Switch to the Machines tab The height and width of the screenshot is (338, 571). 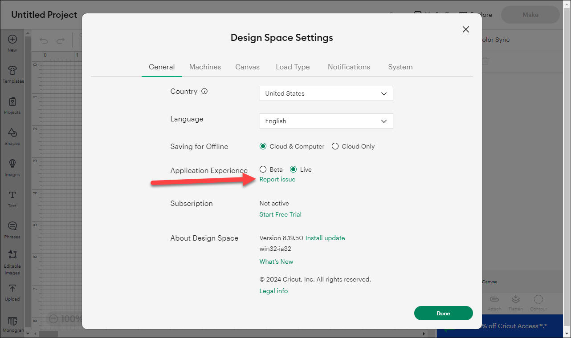coord(205,67)
